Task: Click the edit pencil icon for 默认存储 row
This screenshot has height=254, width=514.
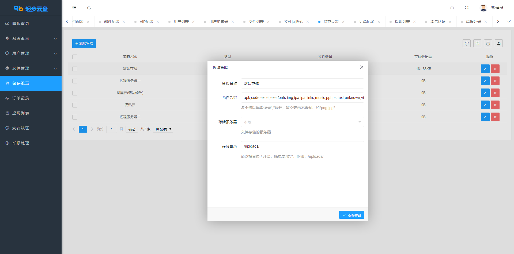Action: click(485, 69)
